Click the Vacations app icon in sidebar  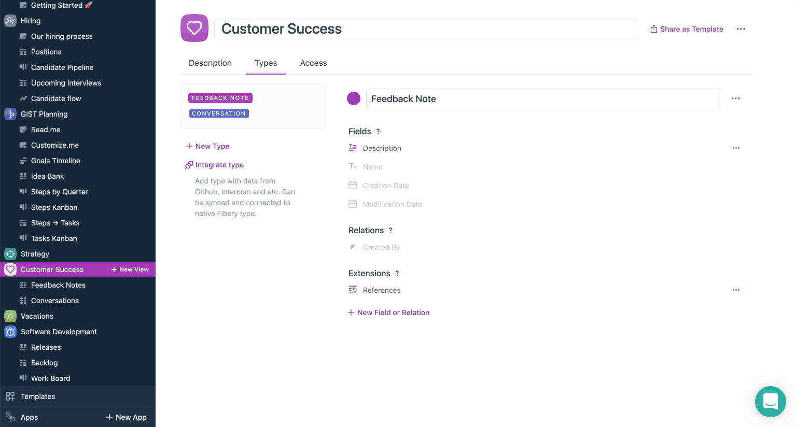pyautogui.click(x=10, y=316)
